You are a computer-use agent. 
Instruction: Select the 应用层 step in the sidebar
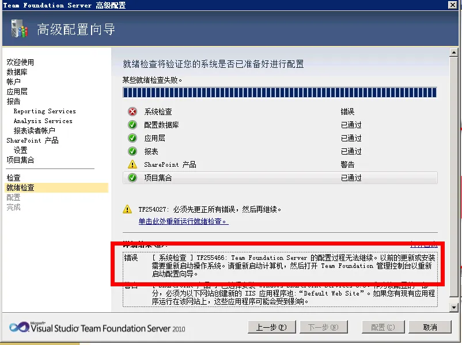(17, 91)
